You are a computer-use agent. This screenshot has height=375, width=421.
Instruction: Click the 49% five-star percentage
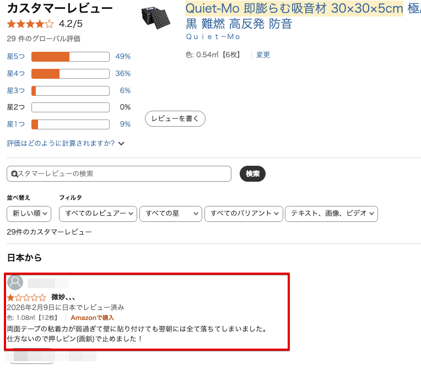coord(123,56)
